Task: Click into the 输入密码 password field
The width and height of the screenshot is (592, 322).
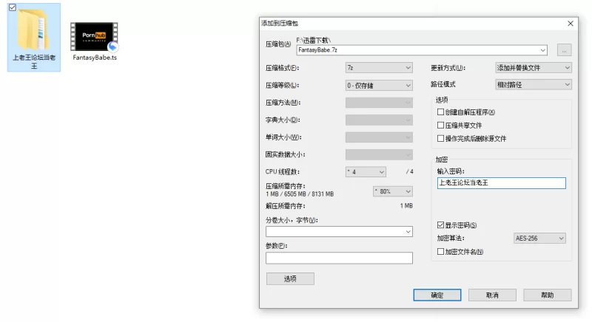Action: coord(500,184)
